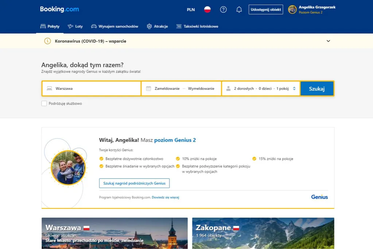Click the Polish flag language selector
Screen dimensions: 373x249
207,9
